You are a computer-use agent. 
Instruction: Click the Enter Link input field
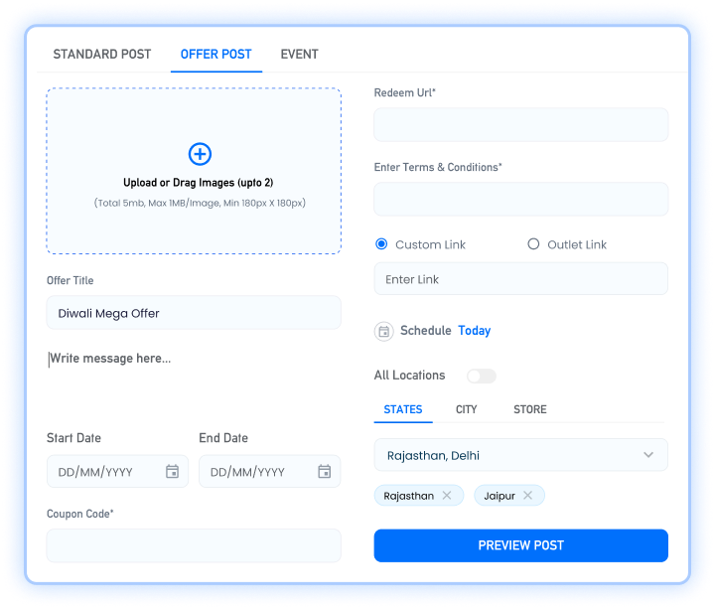[520, 279]
